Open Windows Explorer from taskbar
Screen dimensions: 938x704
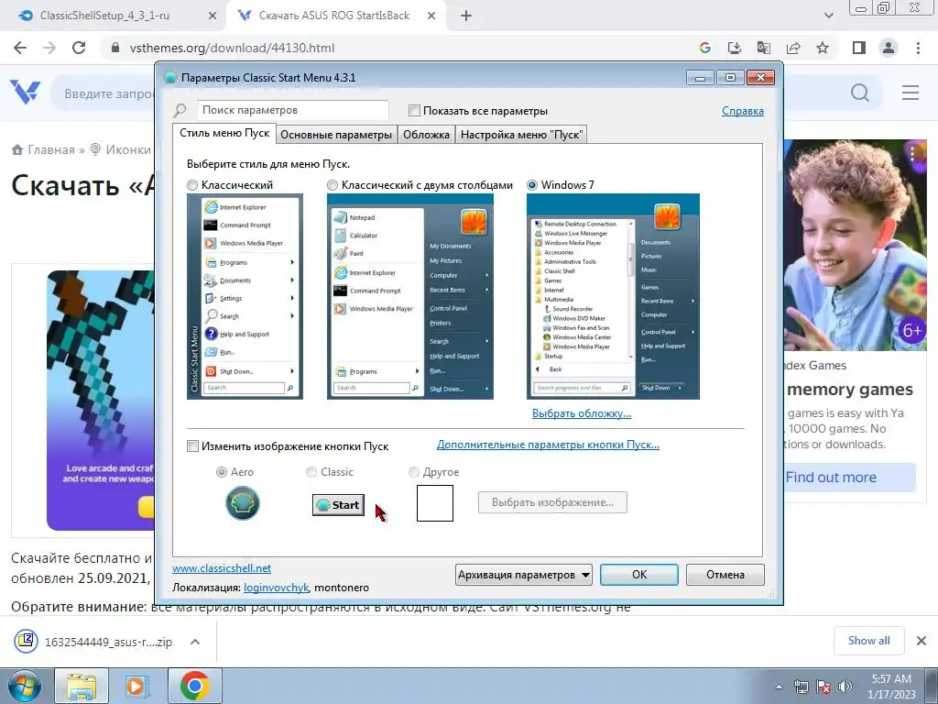(82, 686)
